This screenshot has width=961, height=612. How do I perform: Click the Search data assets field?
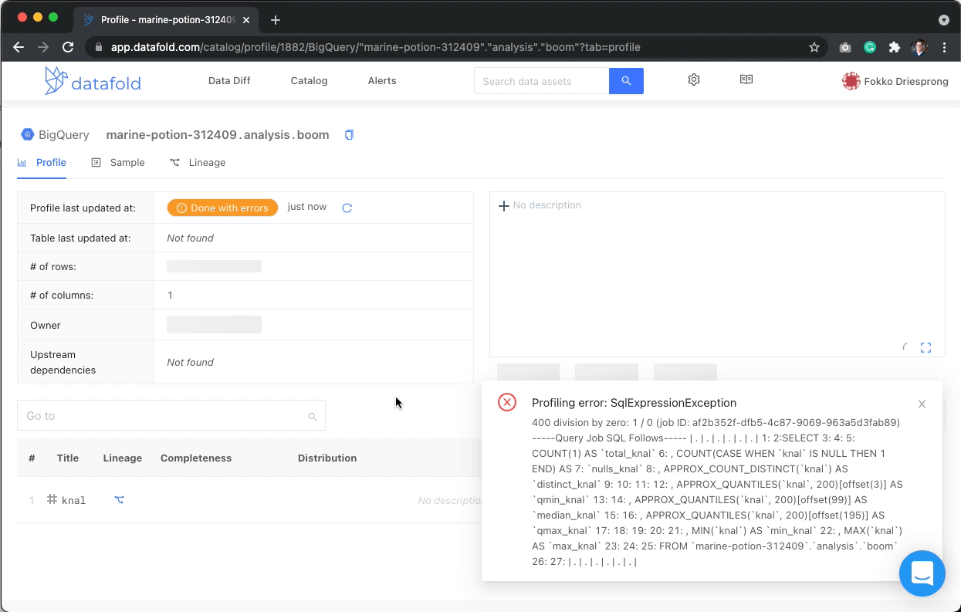tap(541, 81)
